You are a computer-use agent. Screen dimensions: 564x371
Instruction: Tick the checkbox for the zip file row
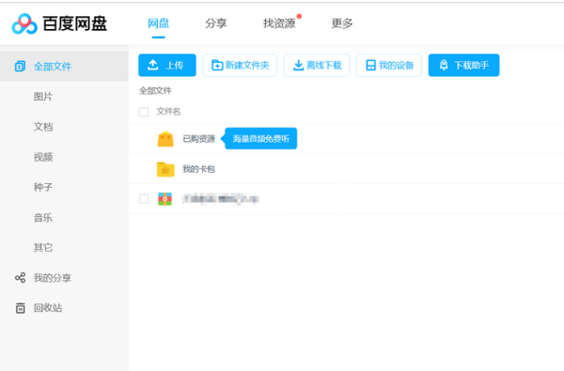(144, 199)
